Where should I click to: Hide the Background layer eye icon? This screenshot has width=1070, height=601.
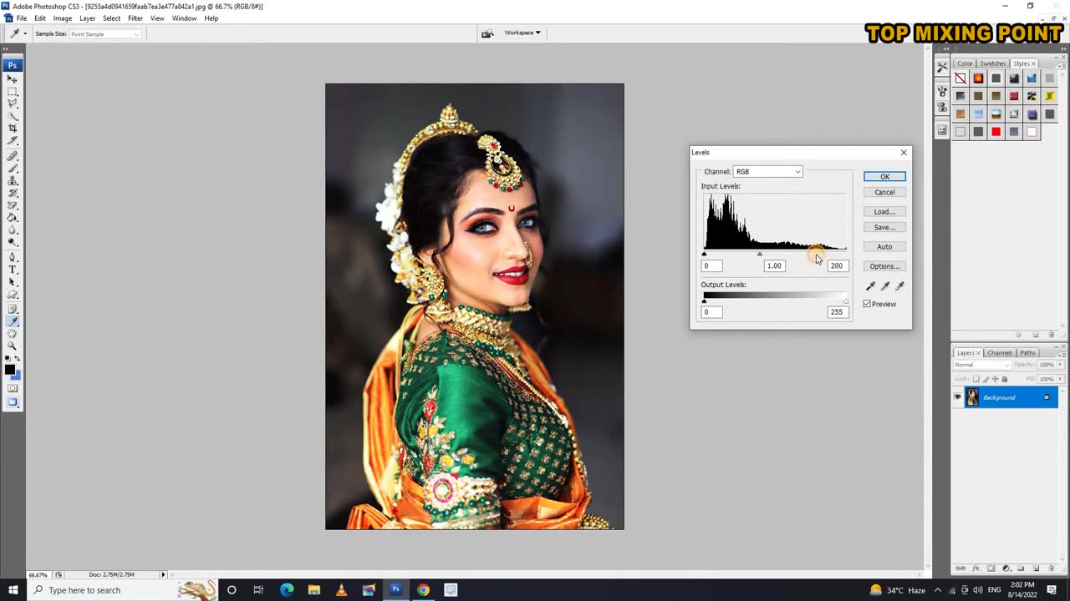(958, 397)
